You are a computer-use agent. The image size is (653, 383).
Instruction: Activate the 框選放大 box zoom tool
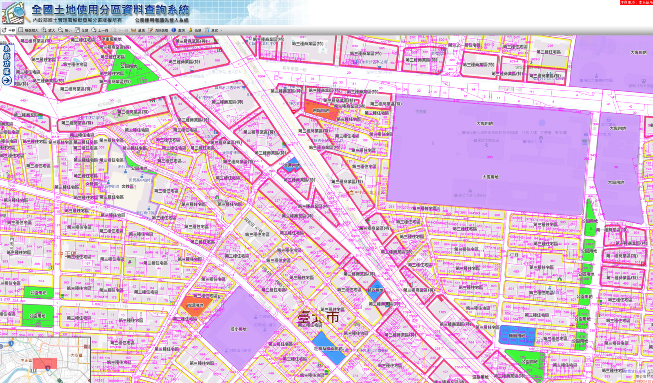point(28,30)
